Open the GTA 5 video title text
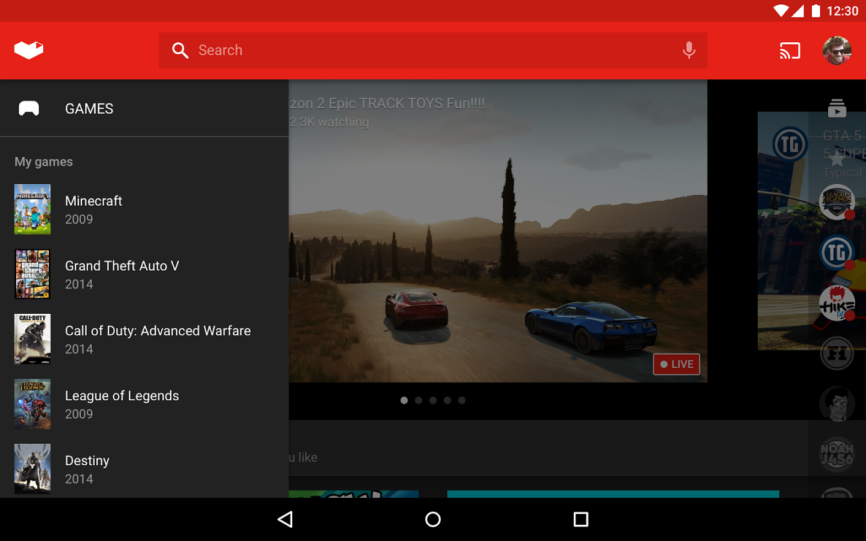This screenshot has height=541, width=866. pyautogui.click(x=844, y=145)
